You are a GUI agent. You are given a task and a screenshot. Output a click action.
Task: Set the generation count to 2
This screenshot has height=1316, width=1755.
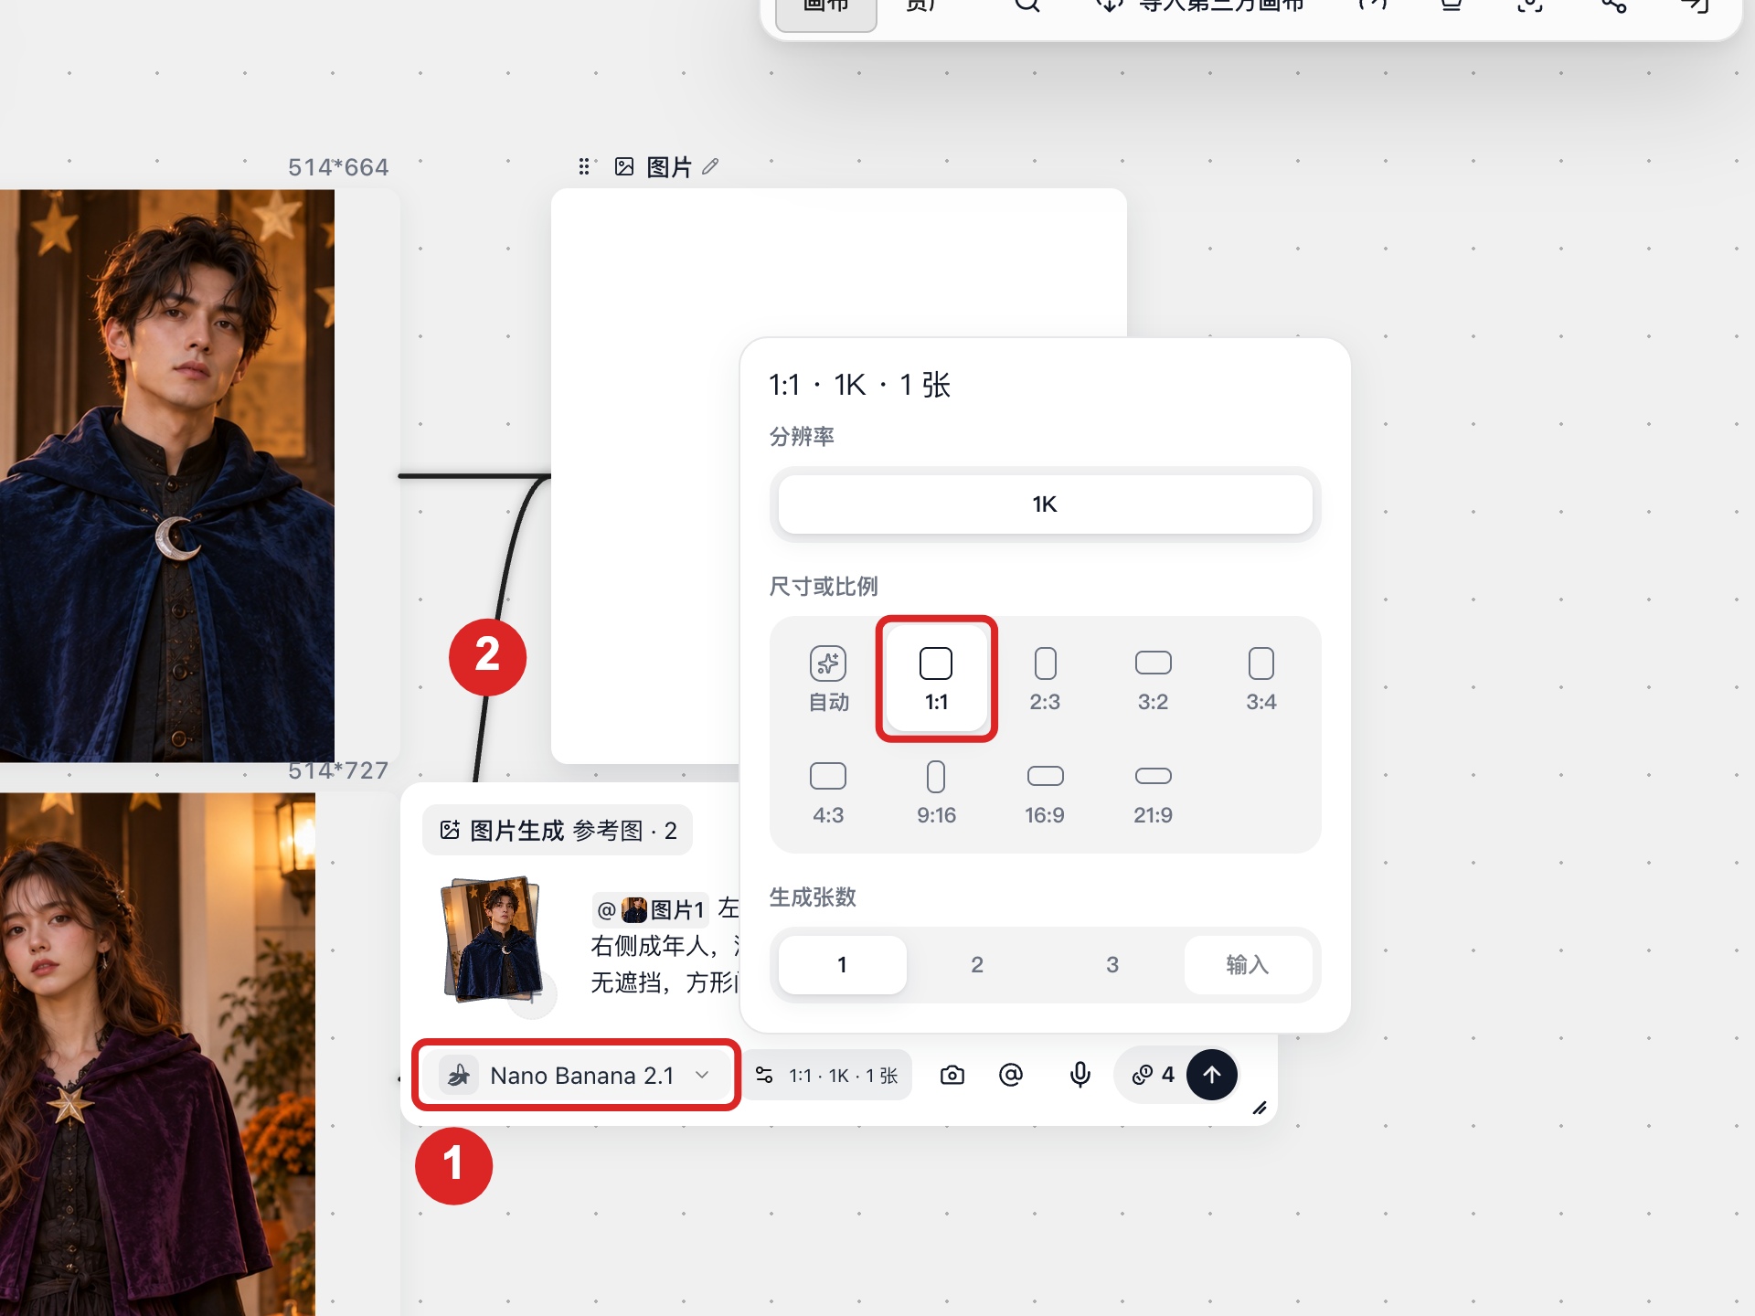pos(977,964)
